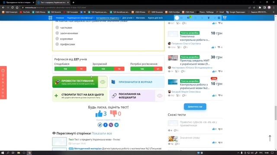277x155 pixels.
Task: Open 'Магазин' in site navigation
Action: coord(140,18)
